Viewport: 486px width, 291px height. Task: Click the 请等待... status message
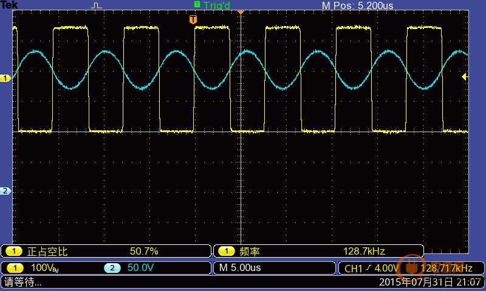pos(22,283)
